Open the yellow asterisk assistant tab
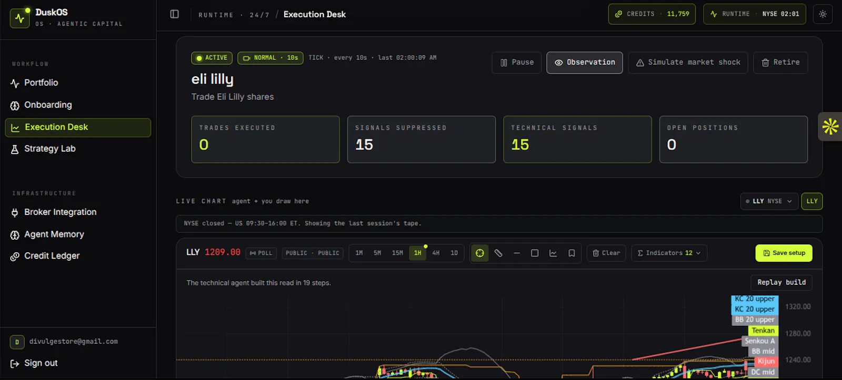 (830, 127)
